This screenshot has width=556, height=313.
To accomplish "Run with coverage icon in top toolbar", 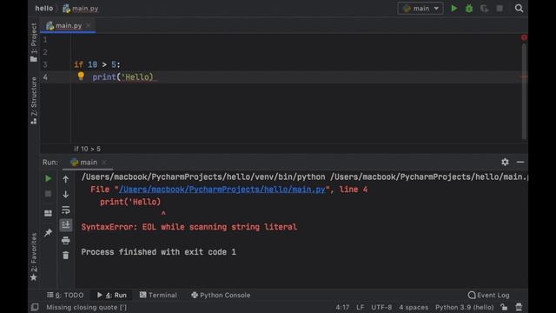I will [x=484, y=8].
